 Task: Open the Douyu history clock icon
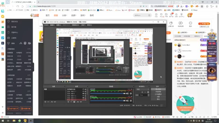click(156, 14)
